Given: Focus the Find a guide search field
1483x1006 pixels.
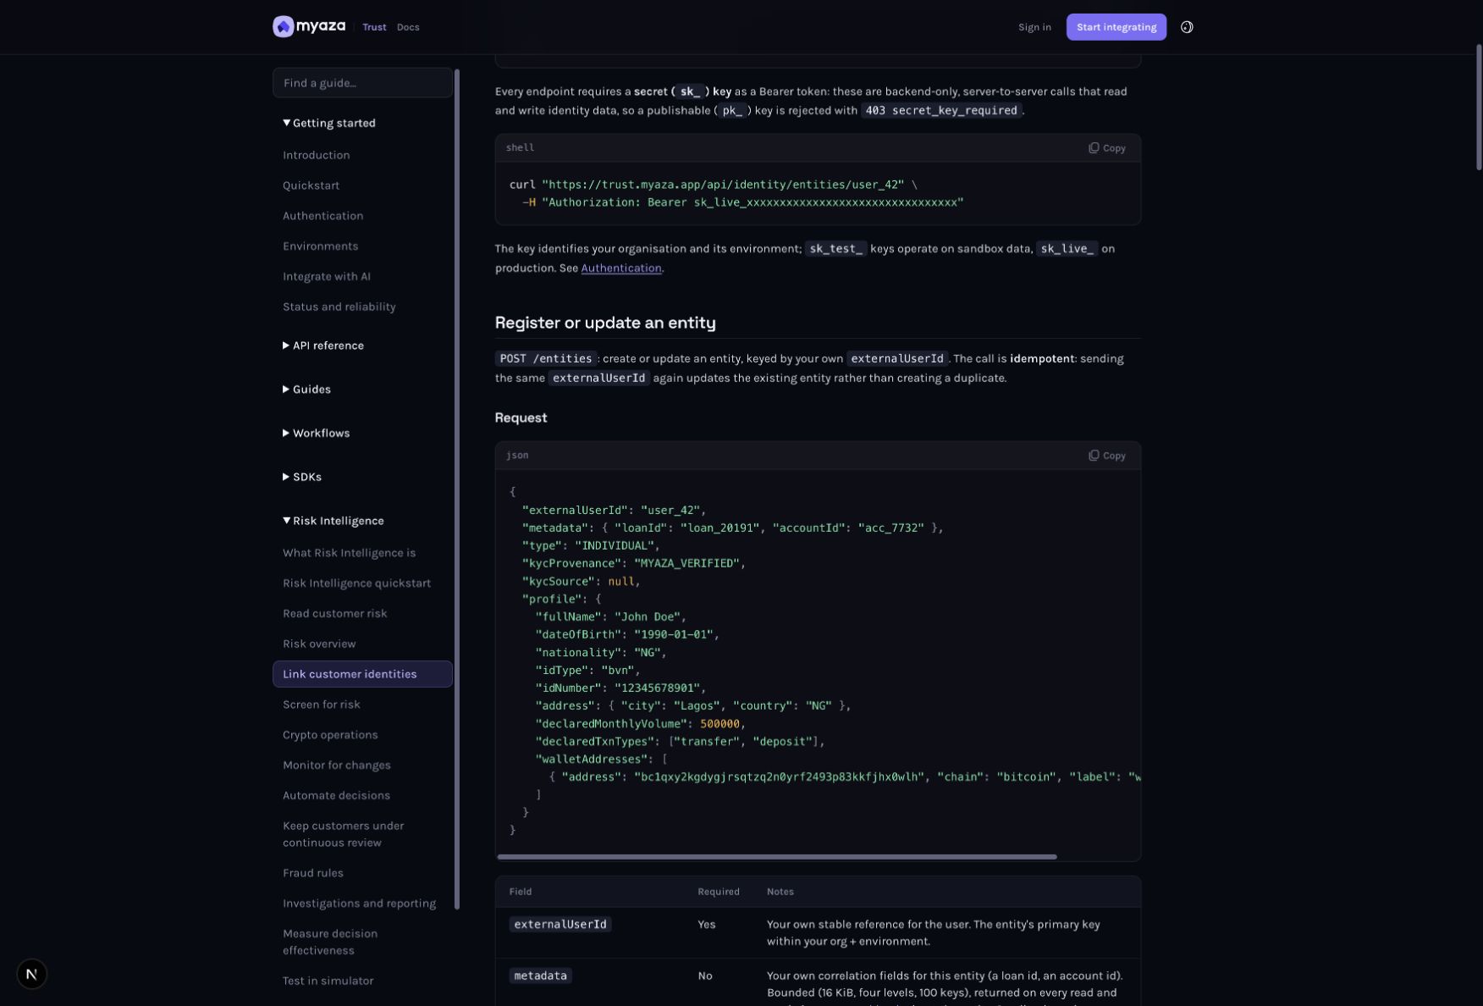Looking at the screenshot, I should tap(362, 83).
